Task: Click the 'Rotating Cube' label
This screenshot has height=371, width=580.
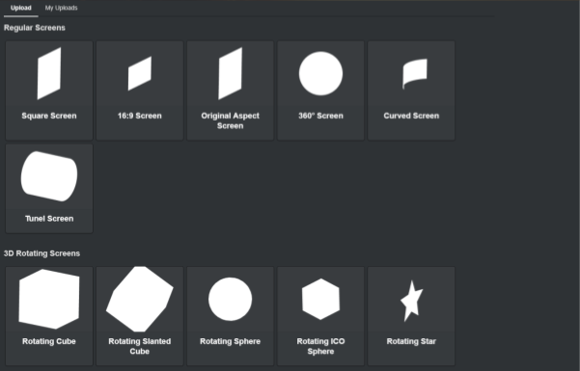Action: (x=49, y=341)
